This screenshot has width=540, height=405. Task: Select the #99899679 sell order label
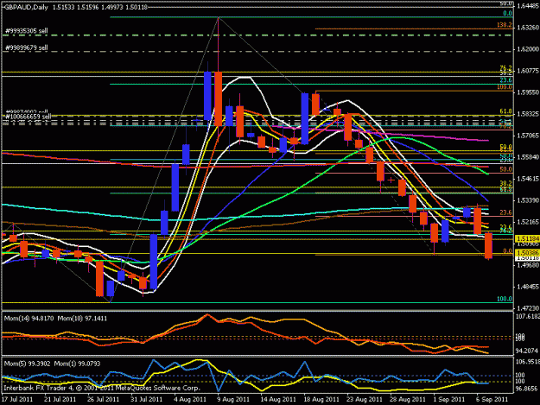tap(27, 47)
